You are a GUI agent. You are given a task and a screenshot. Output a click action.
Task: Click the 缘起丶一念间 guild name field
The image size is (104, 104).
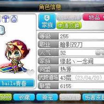click(x=81, y=61)
